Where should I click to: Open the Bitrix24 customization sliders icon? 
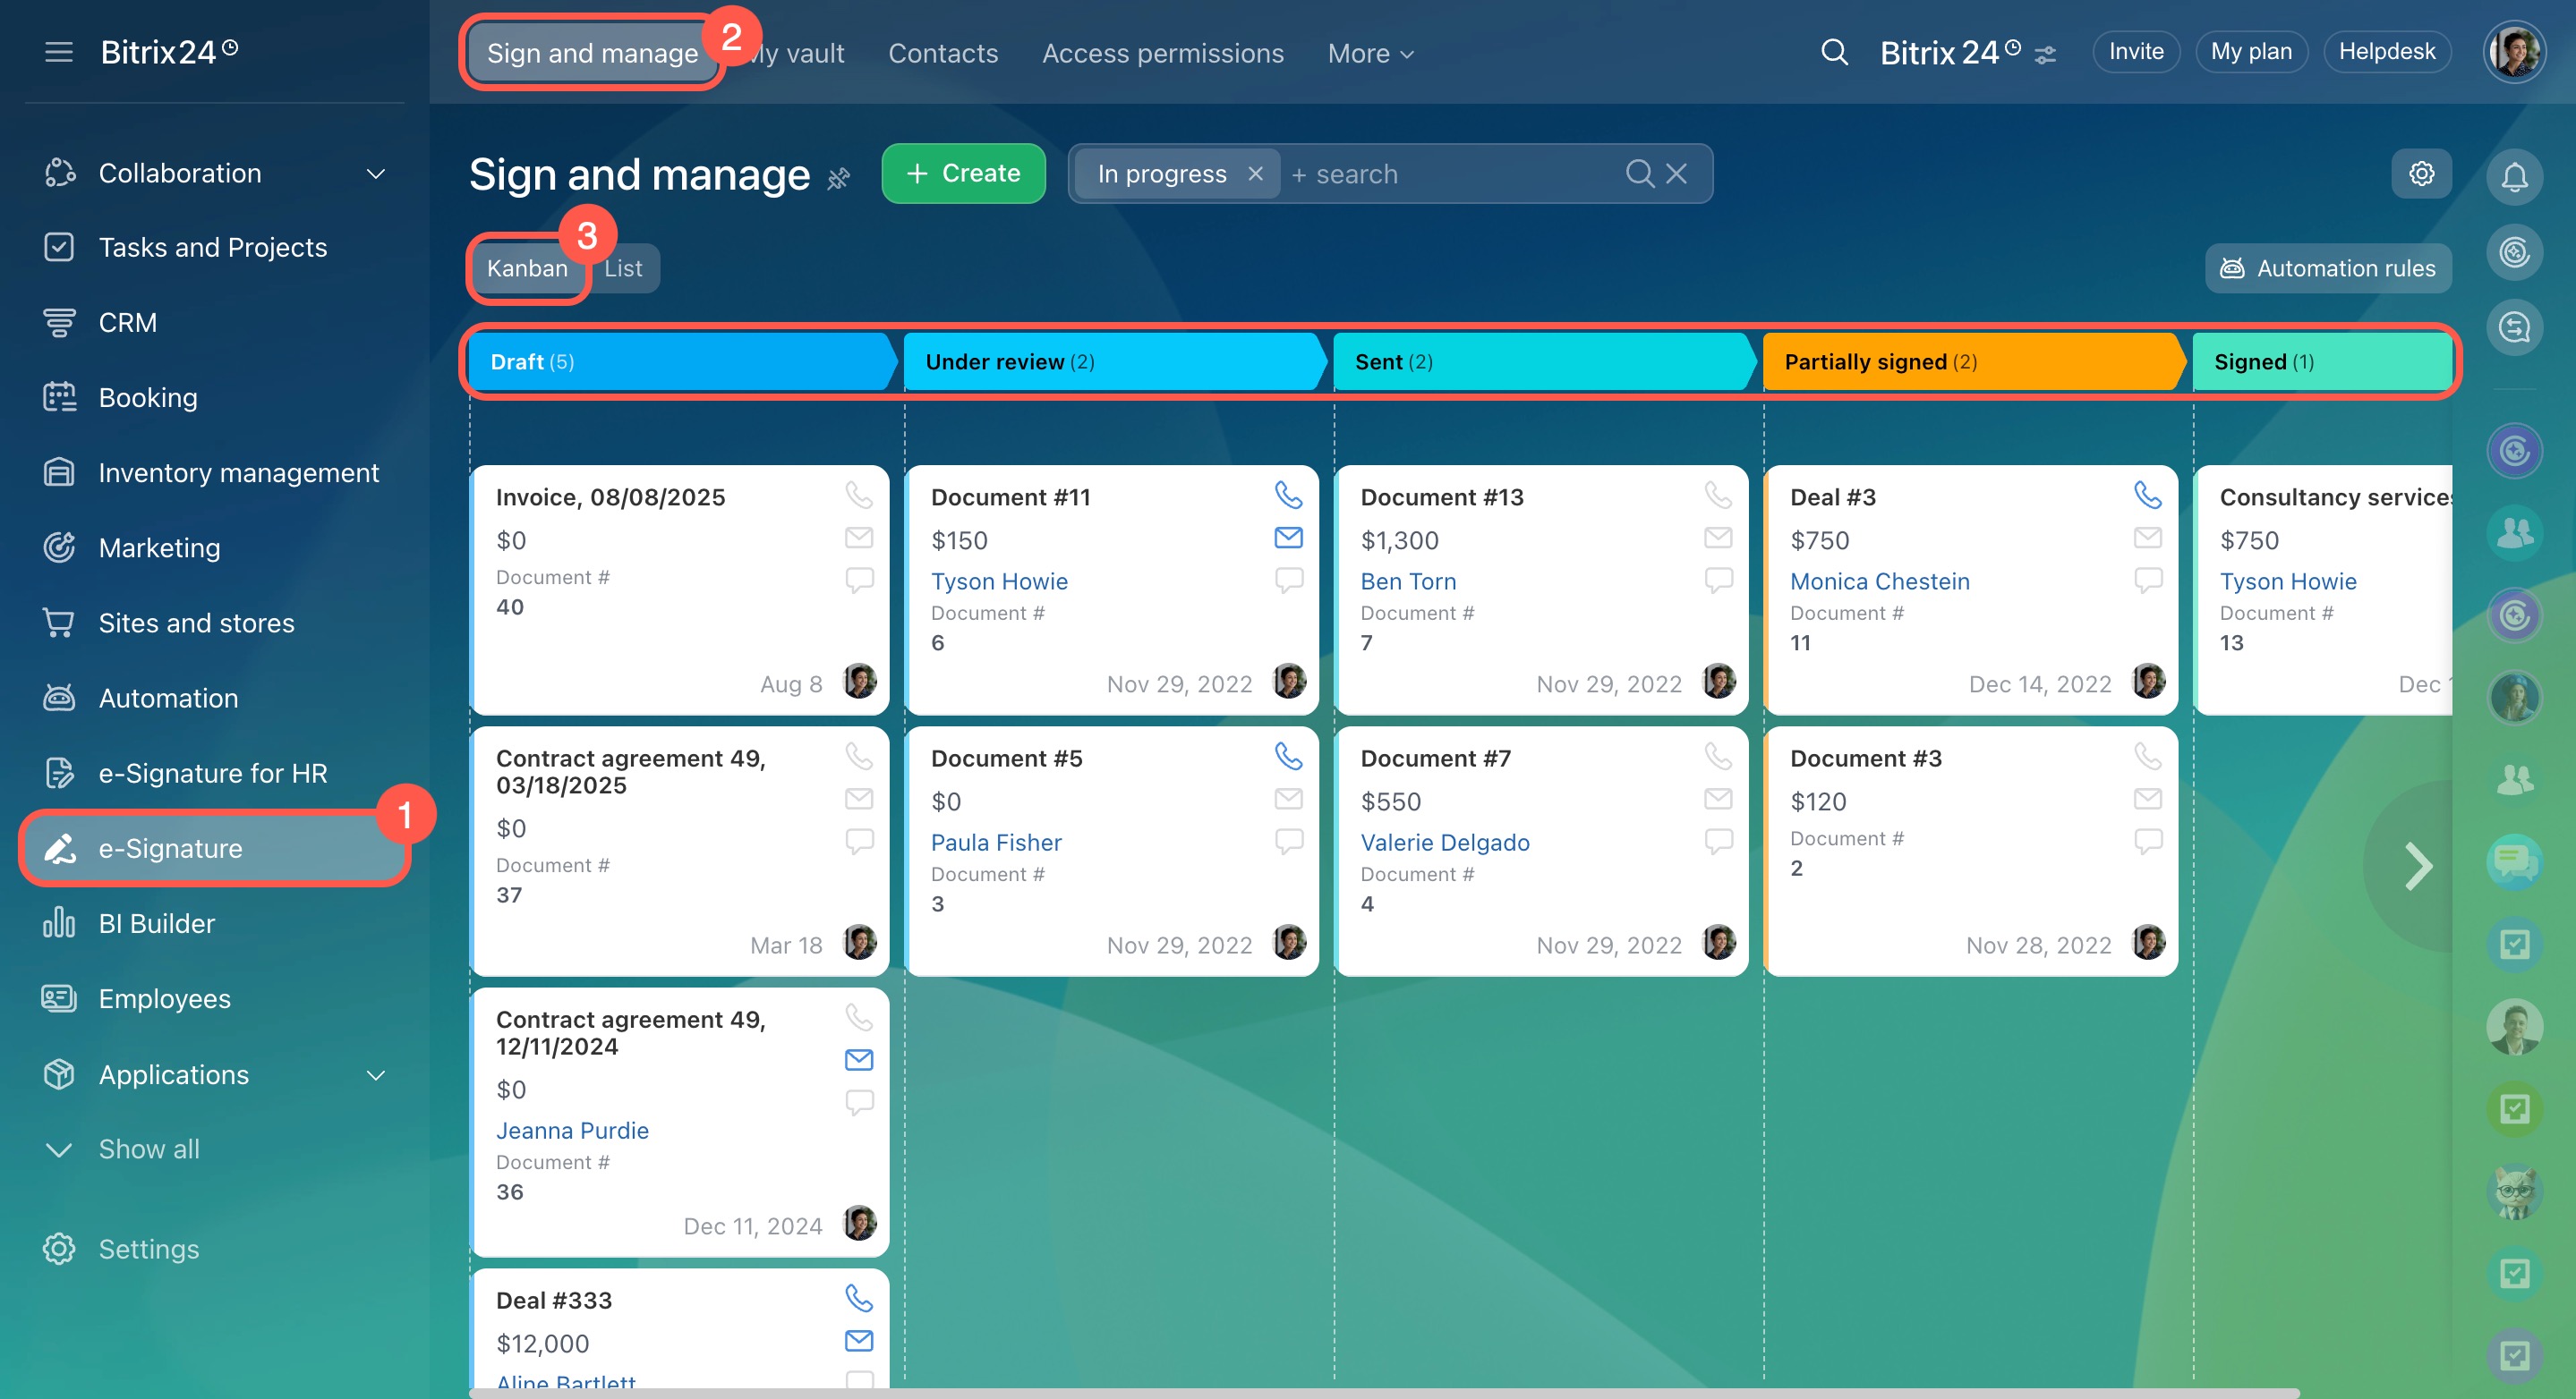pyautogui.click(x=2046, y=55)
